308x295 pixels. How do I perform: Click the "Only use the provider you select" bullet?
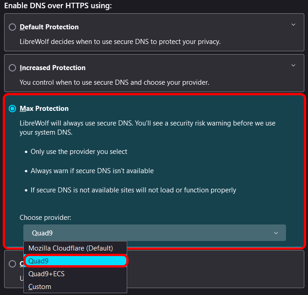click(x=79, y=152)
